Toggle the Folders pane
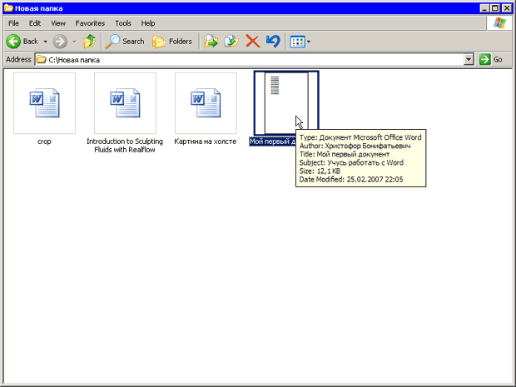 pos(172,42)
